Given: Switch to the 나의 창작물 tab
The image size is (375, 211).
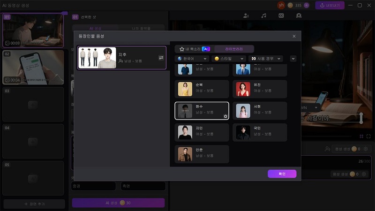Looking at the screenshot, I should pyautogui.click(x=141, y=28).
